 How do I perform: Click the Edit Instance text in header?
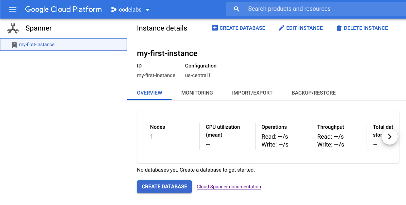[304, 28]
